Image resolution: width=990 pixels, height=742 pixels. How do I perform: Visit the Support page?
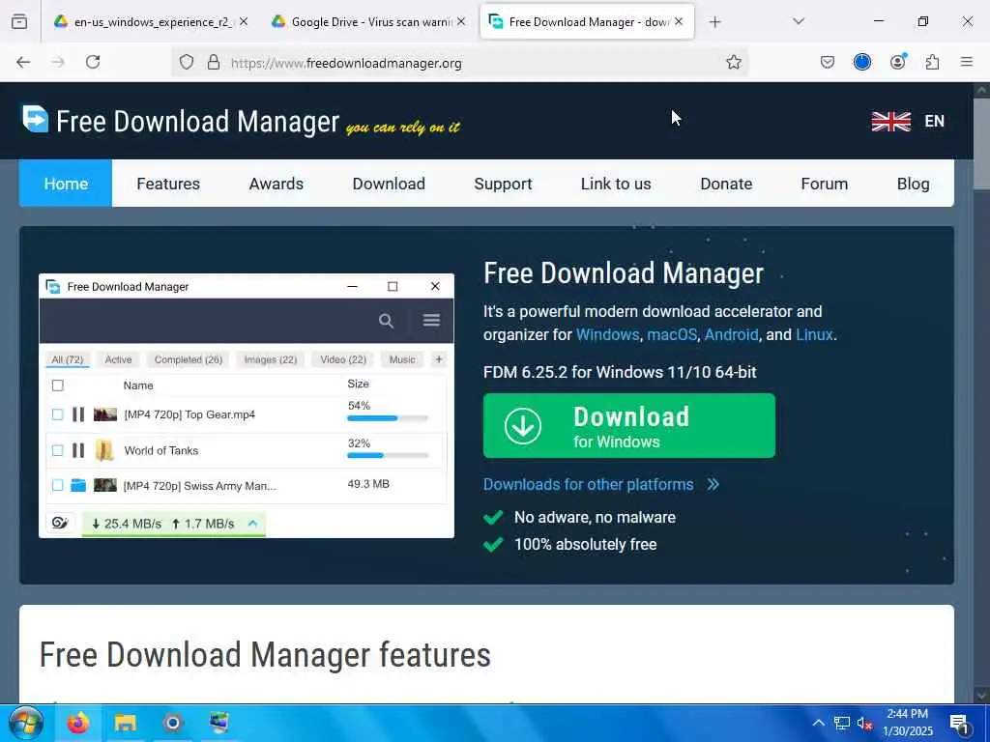coord(503,184)
